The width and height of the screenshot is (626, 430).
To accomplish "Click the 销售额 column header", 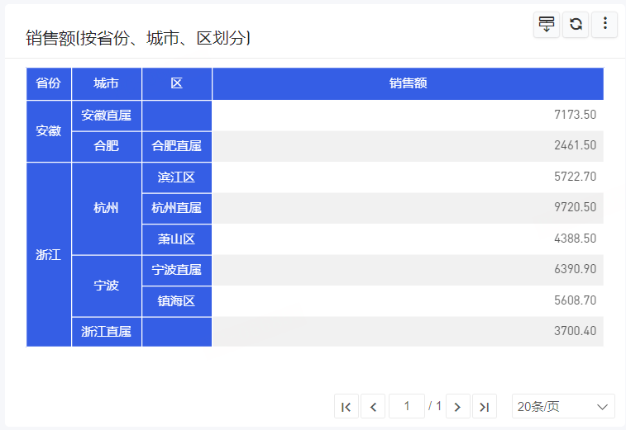I will (x=408, y=83).
